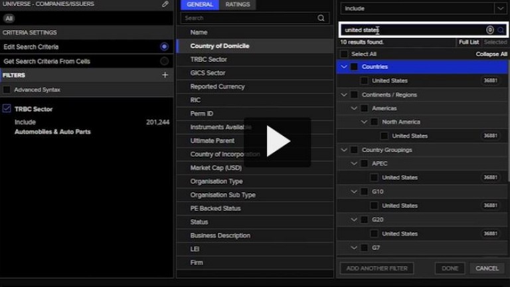
Task: Open the Include dropdown
Action: [x=423, y=9]
